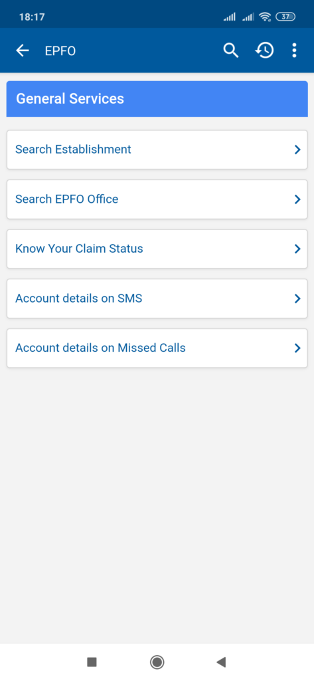The height and width of the screenshot is (681, 314).
Task: Open the history clock icon
Action: tap(264, 51)
